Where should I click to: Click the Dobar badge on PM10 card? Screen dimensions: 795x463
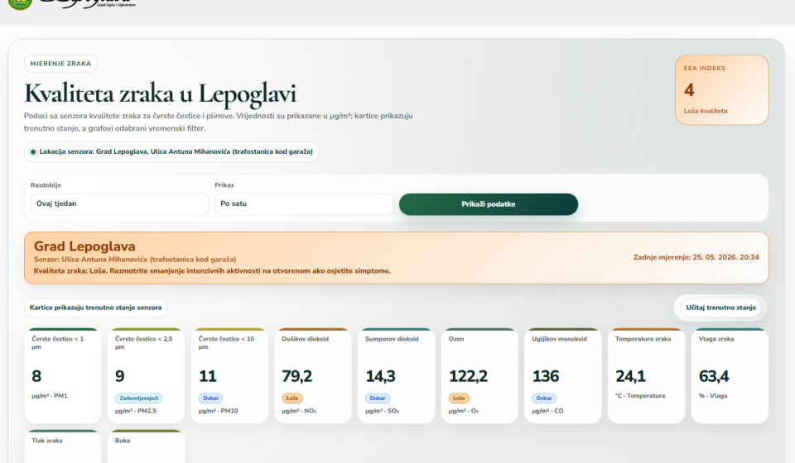click(x=210, y=399)
